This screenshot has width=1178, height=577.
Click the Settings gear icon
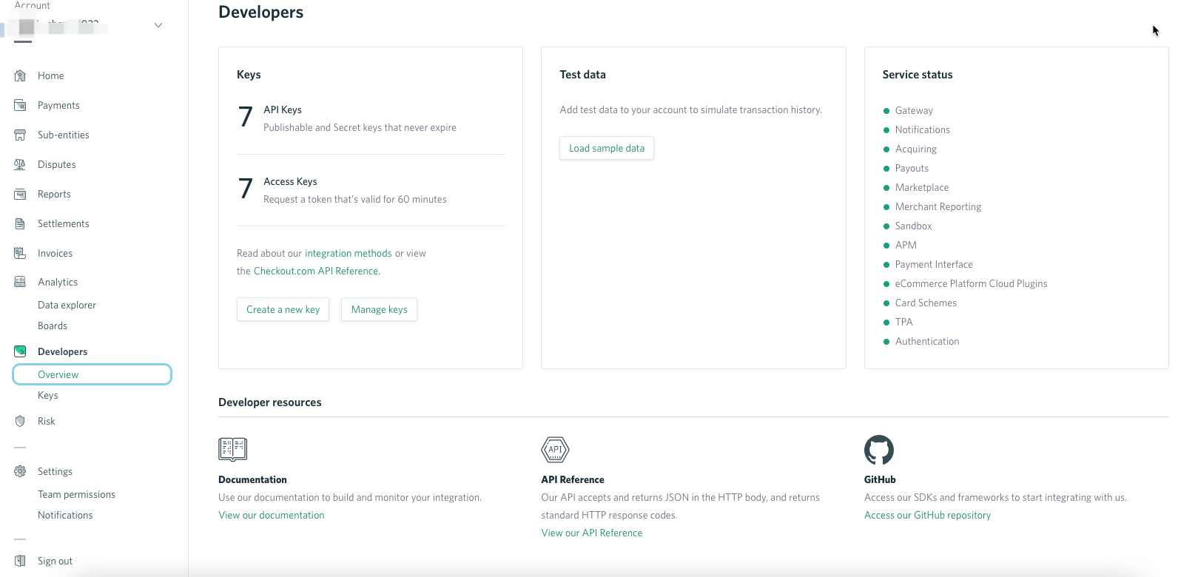click(20, 471)
